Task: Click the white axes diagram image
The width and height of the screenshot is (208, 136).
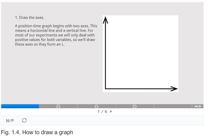Action: [x=140, y=54]
